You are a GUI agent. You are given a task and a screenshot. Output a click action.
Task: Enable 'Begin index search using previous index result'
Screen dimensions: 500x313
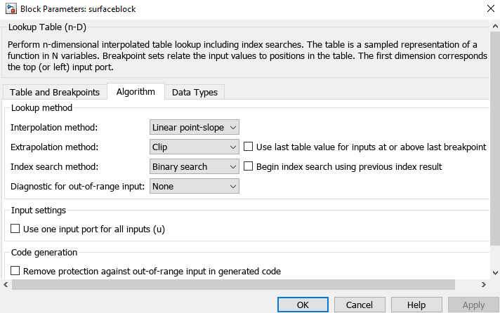pos(248,167)
